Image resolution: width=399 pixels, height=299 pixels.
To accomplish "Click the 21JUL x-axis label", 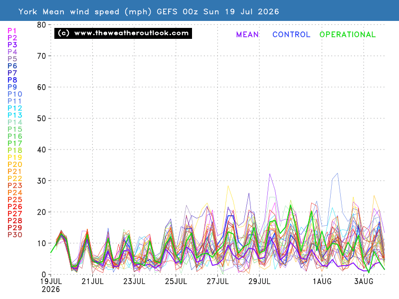I will 93,282.
